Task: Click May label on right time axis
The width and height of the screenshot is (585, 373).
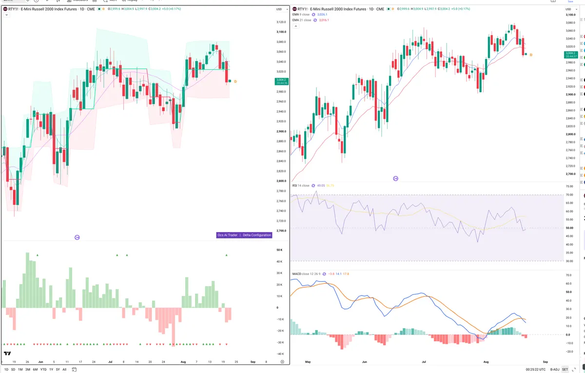Action: tap(308, 362)
